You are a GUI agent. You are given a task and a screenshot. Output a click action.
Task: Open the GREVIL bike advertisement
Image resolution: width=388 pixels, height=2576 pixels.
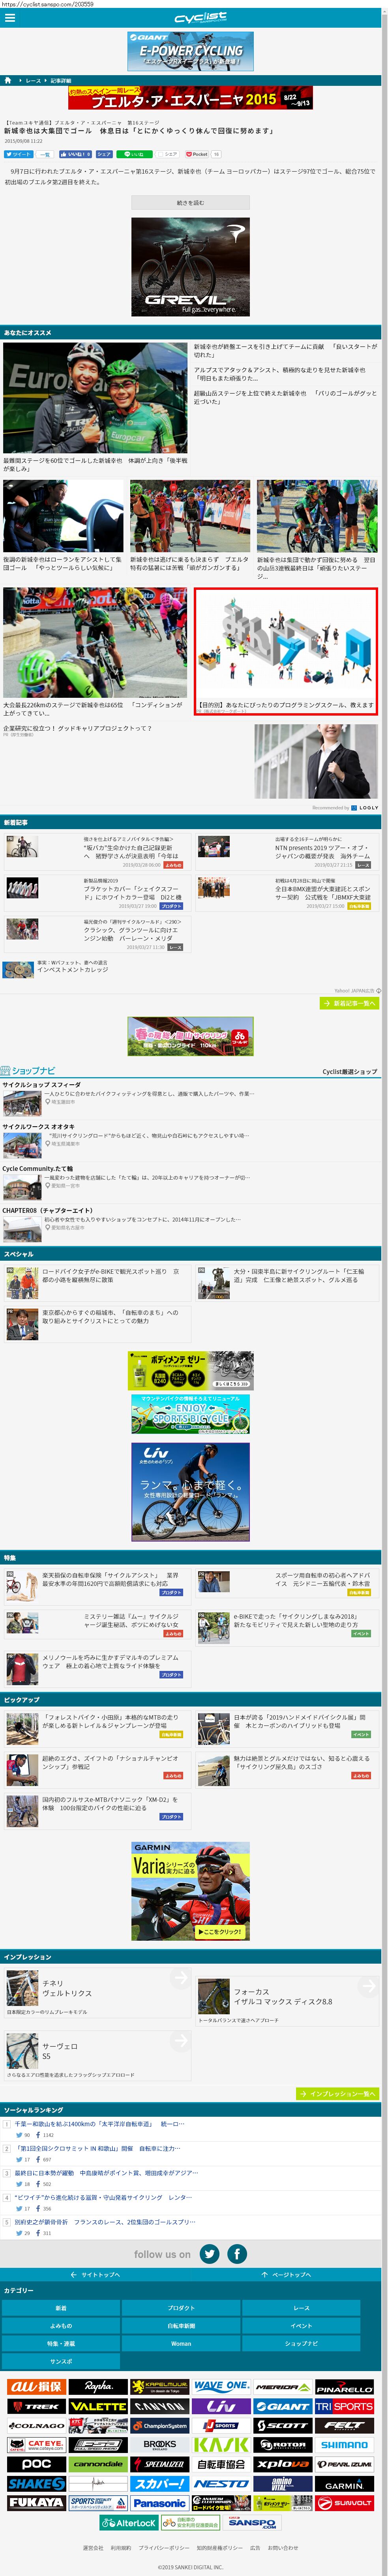coord(191,267)
